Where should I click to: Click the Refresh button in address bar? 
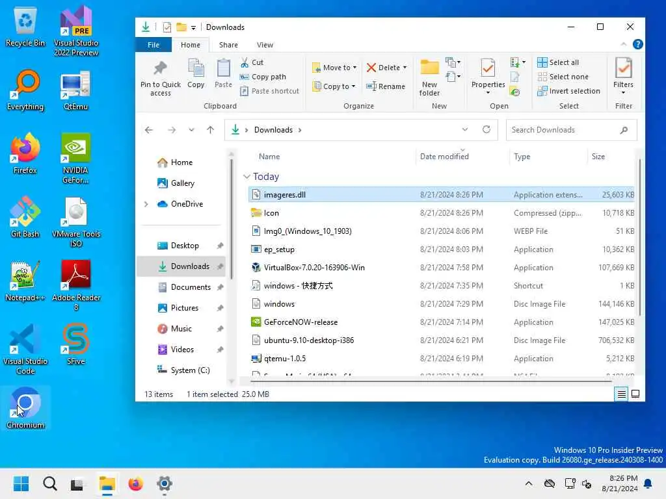pos(486,129)
